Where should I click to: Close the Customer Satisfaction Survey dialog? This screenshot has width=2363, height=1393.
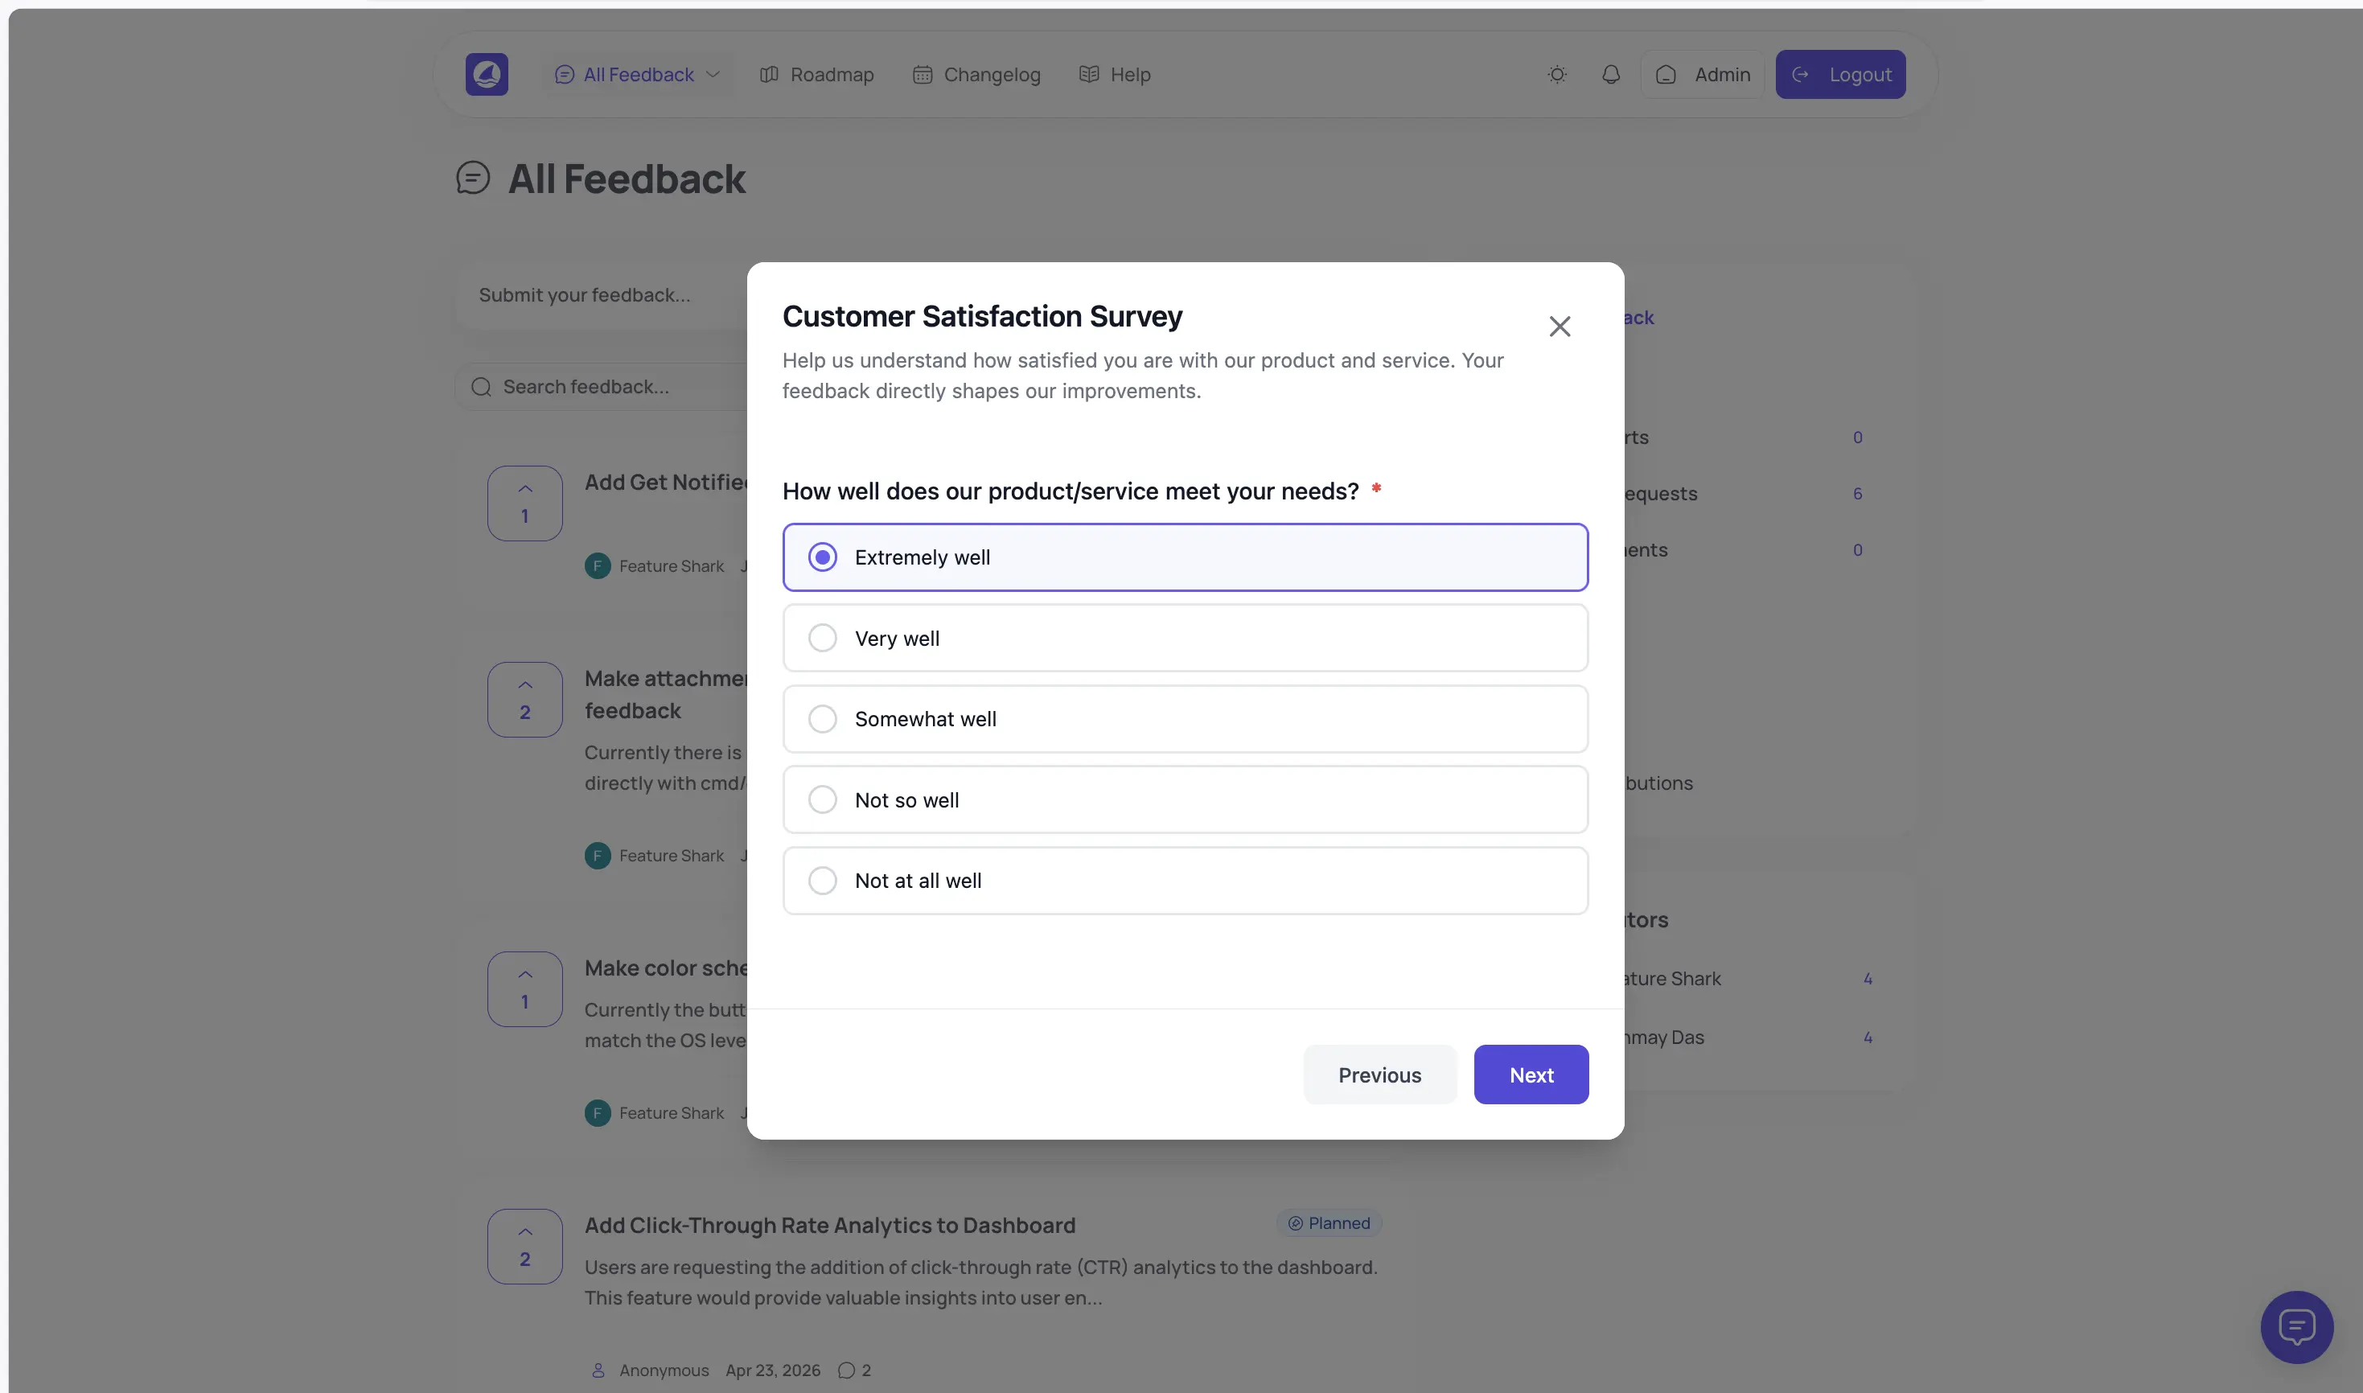(x=1559, y=326)
